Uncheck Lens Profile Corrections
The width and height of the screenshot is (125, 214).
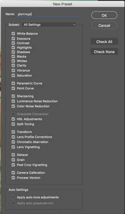(x=13, y=137)
